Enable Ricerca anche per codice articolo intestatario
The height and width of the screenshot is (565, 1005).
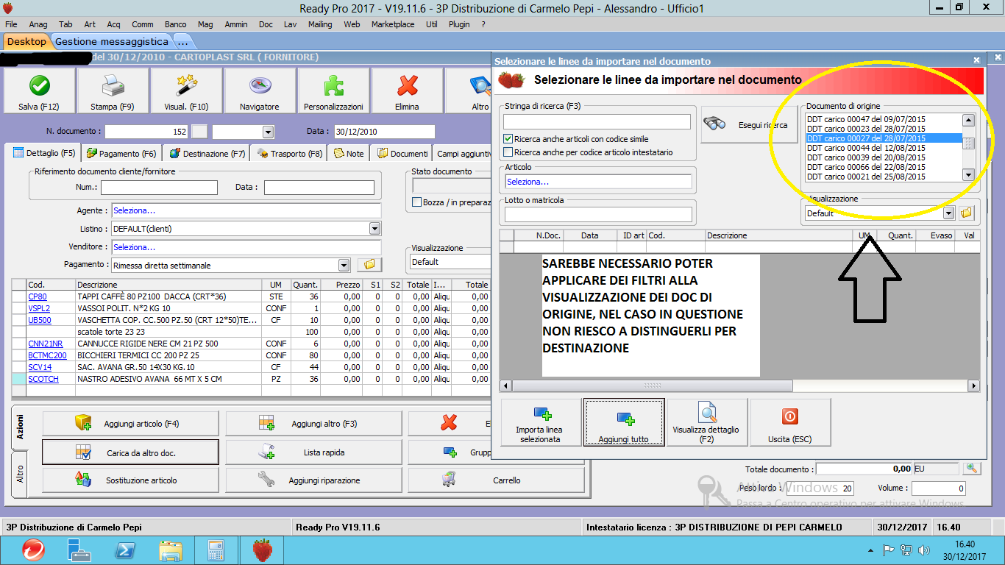[508, 152]
